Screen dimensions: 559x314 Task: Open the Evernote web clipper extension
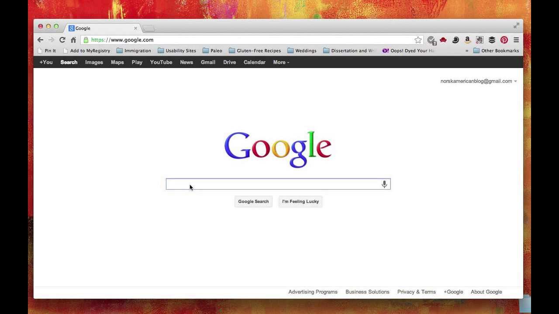click(x=480, y=40)
